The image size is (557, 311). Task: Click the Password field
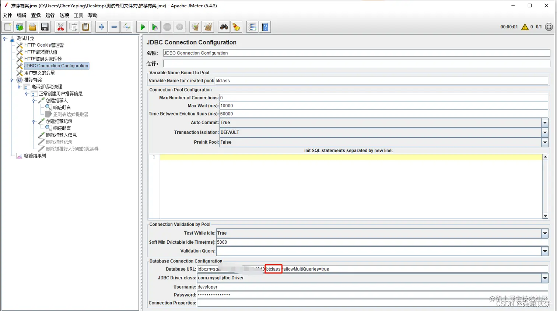[x=372, y=295]
